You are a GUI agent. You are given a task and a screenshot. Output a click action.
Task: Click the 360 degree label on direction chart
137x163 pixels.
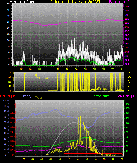point(9,73)
